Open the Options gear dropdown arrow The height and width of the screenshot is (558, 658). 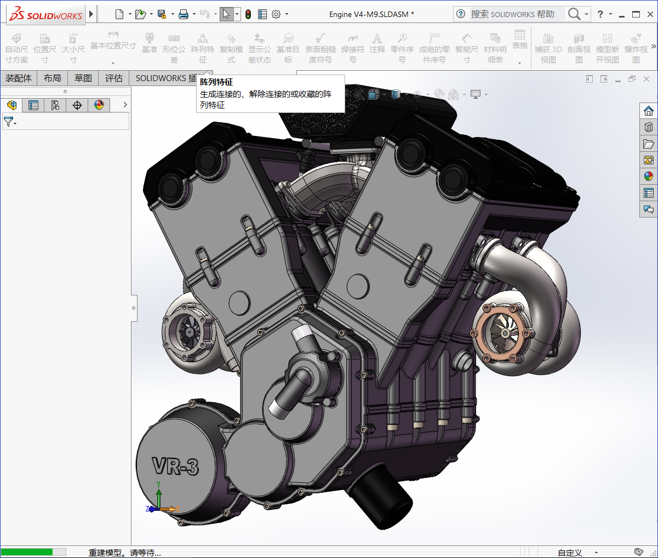pos(287,14)
